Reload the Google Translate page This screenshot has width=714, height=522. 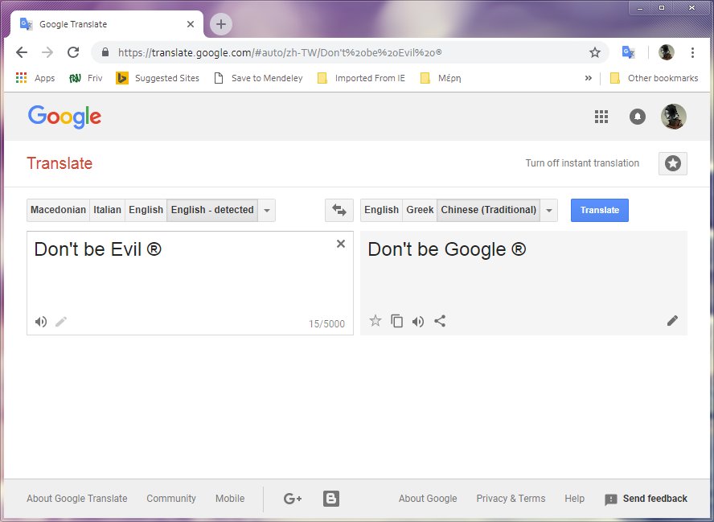tap(73, 52)
